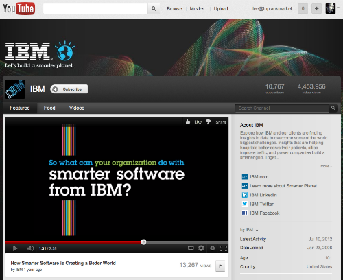Image resolution: width=343 pixels, height=280 pixels.
Task: Click the thumbs-down dislike icon
Action: click(x=208, y=122)
